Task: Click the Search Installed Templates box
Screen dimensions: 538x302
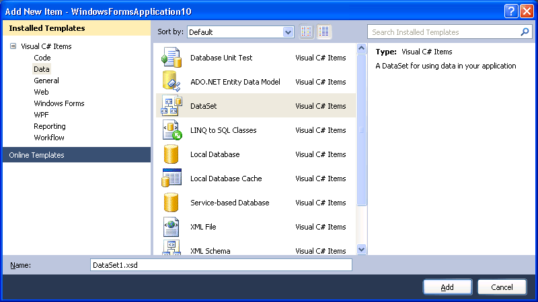Action: pyautogui.click(x=444, y=32)
